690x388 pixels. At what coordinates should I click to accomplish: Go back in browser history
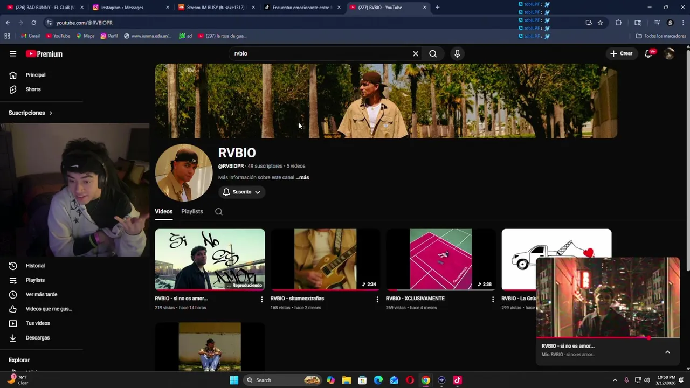point(8,23)
